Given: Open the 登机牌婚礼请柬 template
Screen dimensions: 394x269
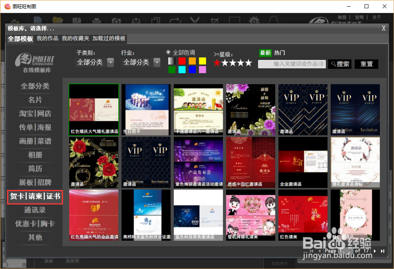Looking at the screenshot, I should click(x=251, y=215).
